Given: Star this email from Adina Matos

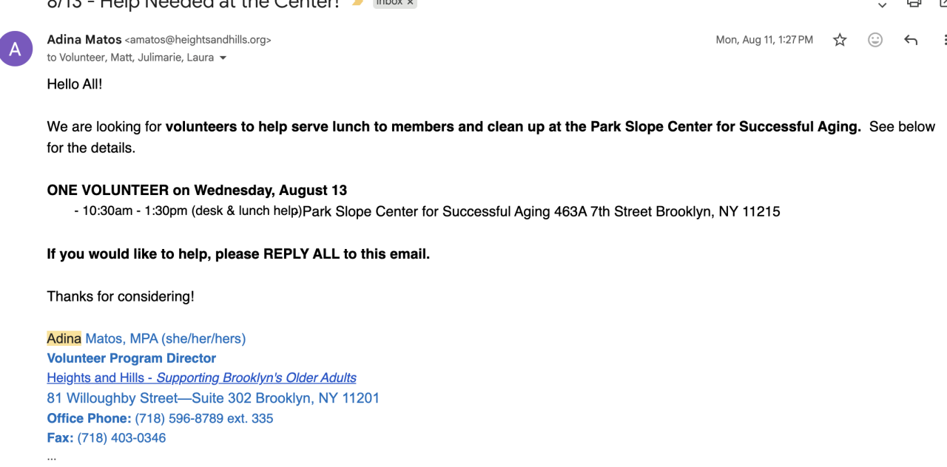Looking at the screenshot, I should [x=840, y=40].
